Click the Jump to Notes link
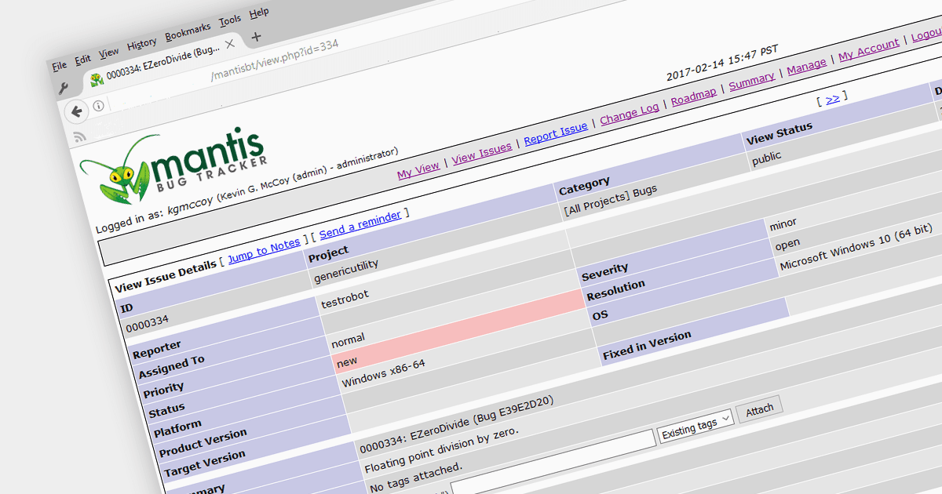Viewport: 942px width, 494px height. click(265, 250)
